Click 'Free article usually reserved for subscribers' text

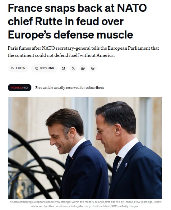click(69, 88)
